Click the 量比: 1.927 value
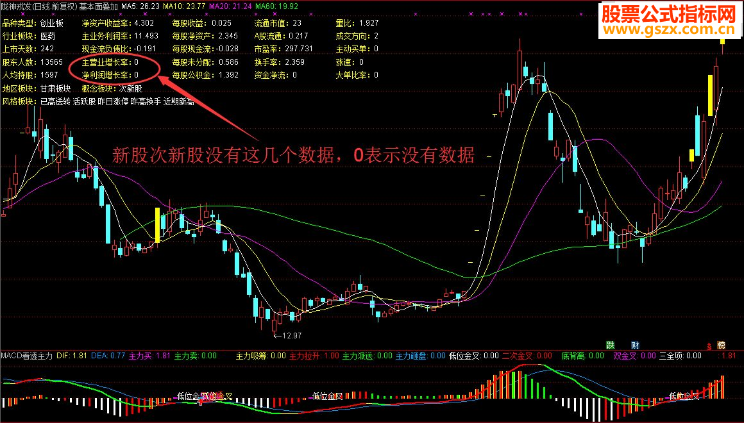Screen dimensions: 744x423 coord(357,23)
